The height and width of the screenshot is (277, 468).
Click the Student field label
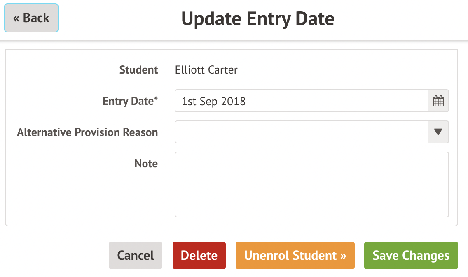tap(138, 70)
